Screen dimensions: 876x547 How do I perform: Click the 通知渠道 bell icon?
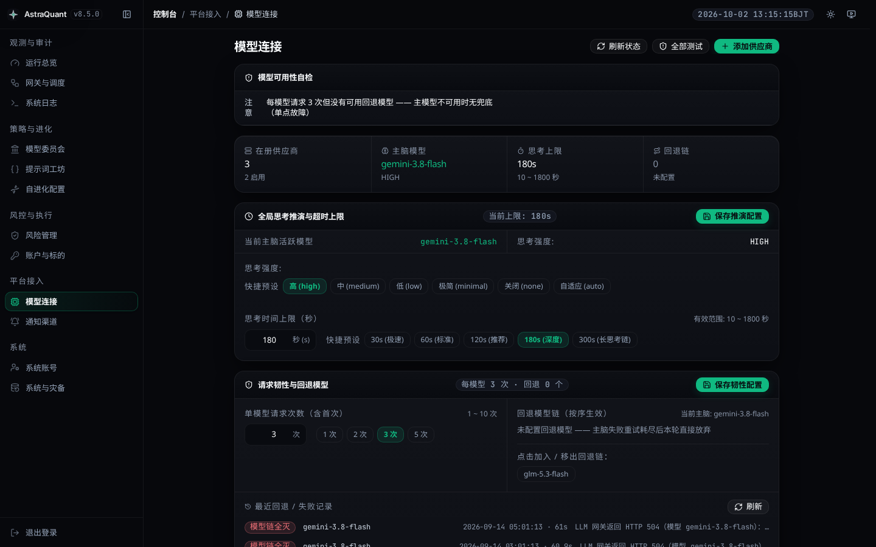[x=15, y=322]
